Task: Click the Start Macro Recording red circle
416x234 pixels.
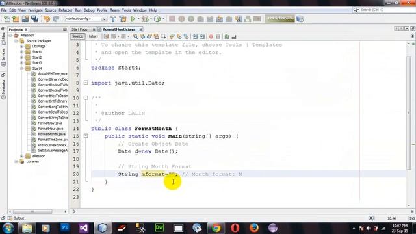Action: pos(211,36)
